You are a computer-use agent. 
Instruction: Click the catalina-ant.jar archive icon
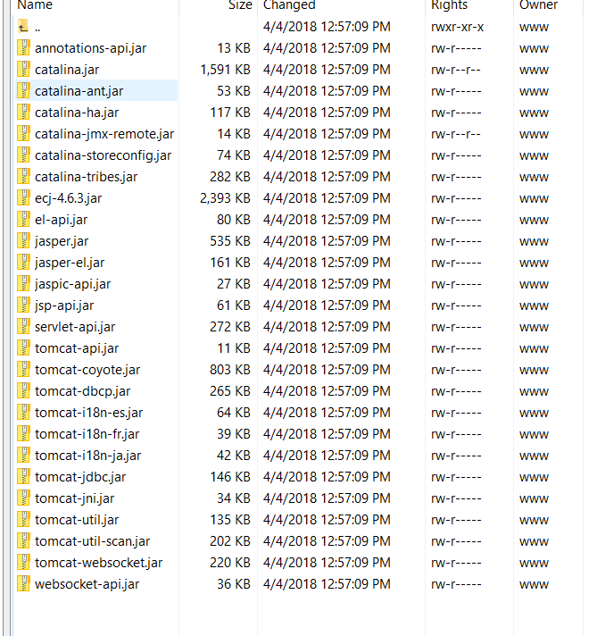click(x=23, y=91)
